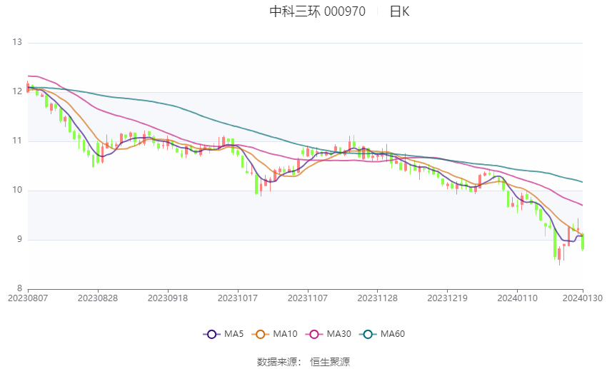Click the 20240110 date axis label
Viewport: 607px width, 369px height.
click(x=518, y=298)
